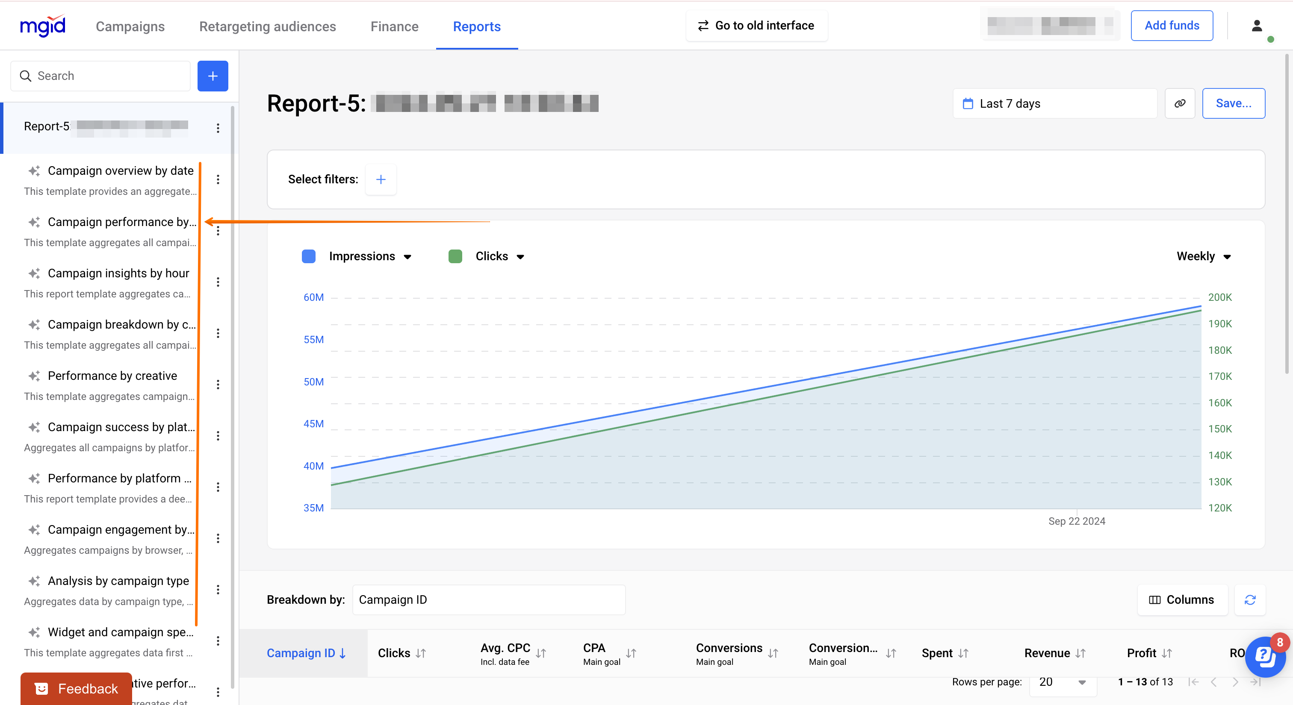Viewport: 1293px width, 705px height.
Task: Open three-dot menu for Performance by creative
Action: coord(218,385)
